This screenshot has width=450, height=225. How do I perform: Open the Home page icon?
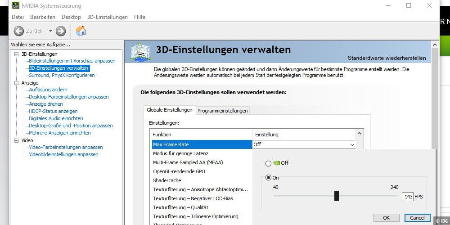pyautogui.click(x=81, y=31)
